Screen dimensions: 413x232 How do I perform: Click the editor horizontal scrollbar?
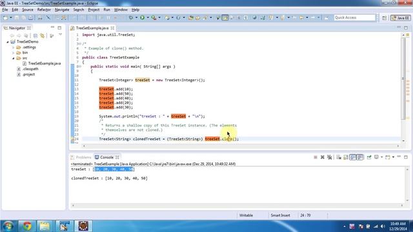(241, 146)
